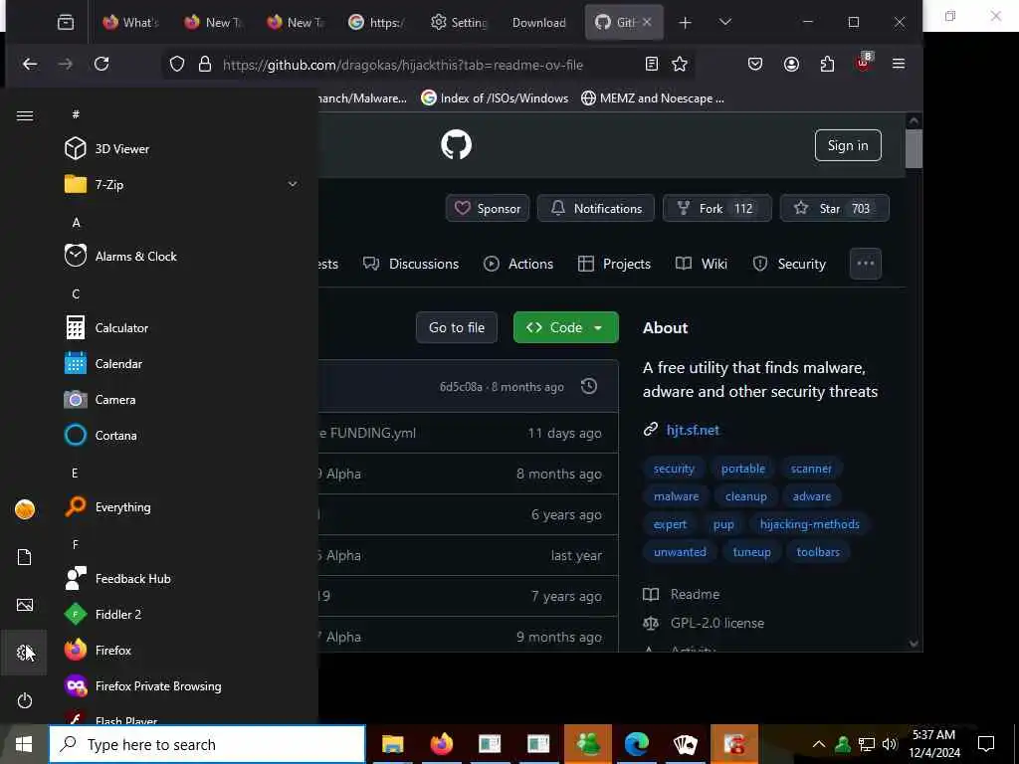Viewport: 1019px width, 764px height.
Task: Open Firefox application menu
Action: tap(899, 64)
